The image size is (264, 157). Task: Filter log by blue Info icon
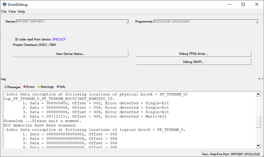tap(58, 87)
